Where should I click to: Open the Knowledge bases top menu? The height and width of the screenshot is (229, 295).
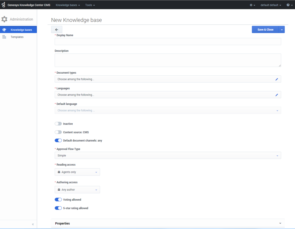click(68, 5)
